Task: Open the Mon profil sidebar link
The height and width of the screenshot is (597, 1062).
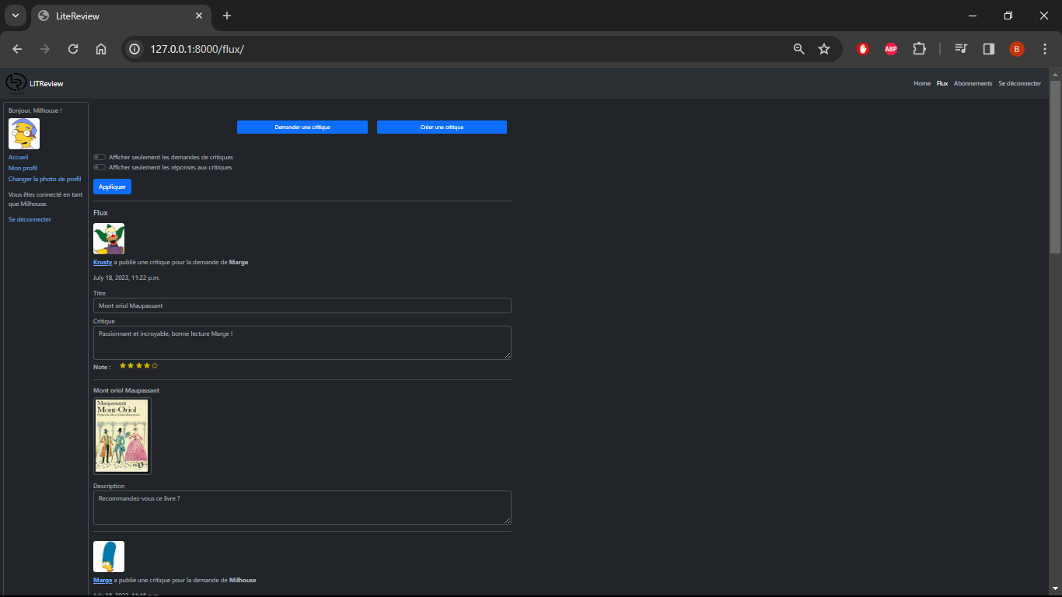Action: point(23,168)
